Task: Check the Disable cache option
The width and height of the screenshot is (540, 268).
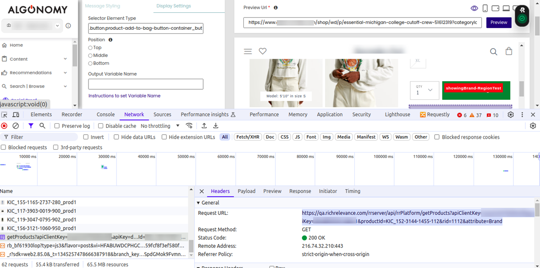Action: 101,126
